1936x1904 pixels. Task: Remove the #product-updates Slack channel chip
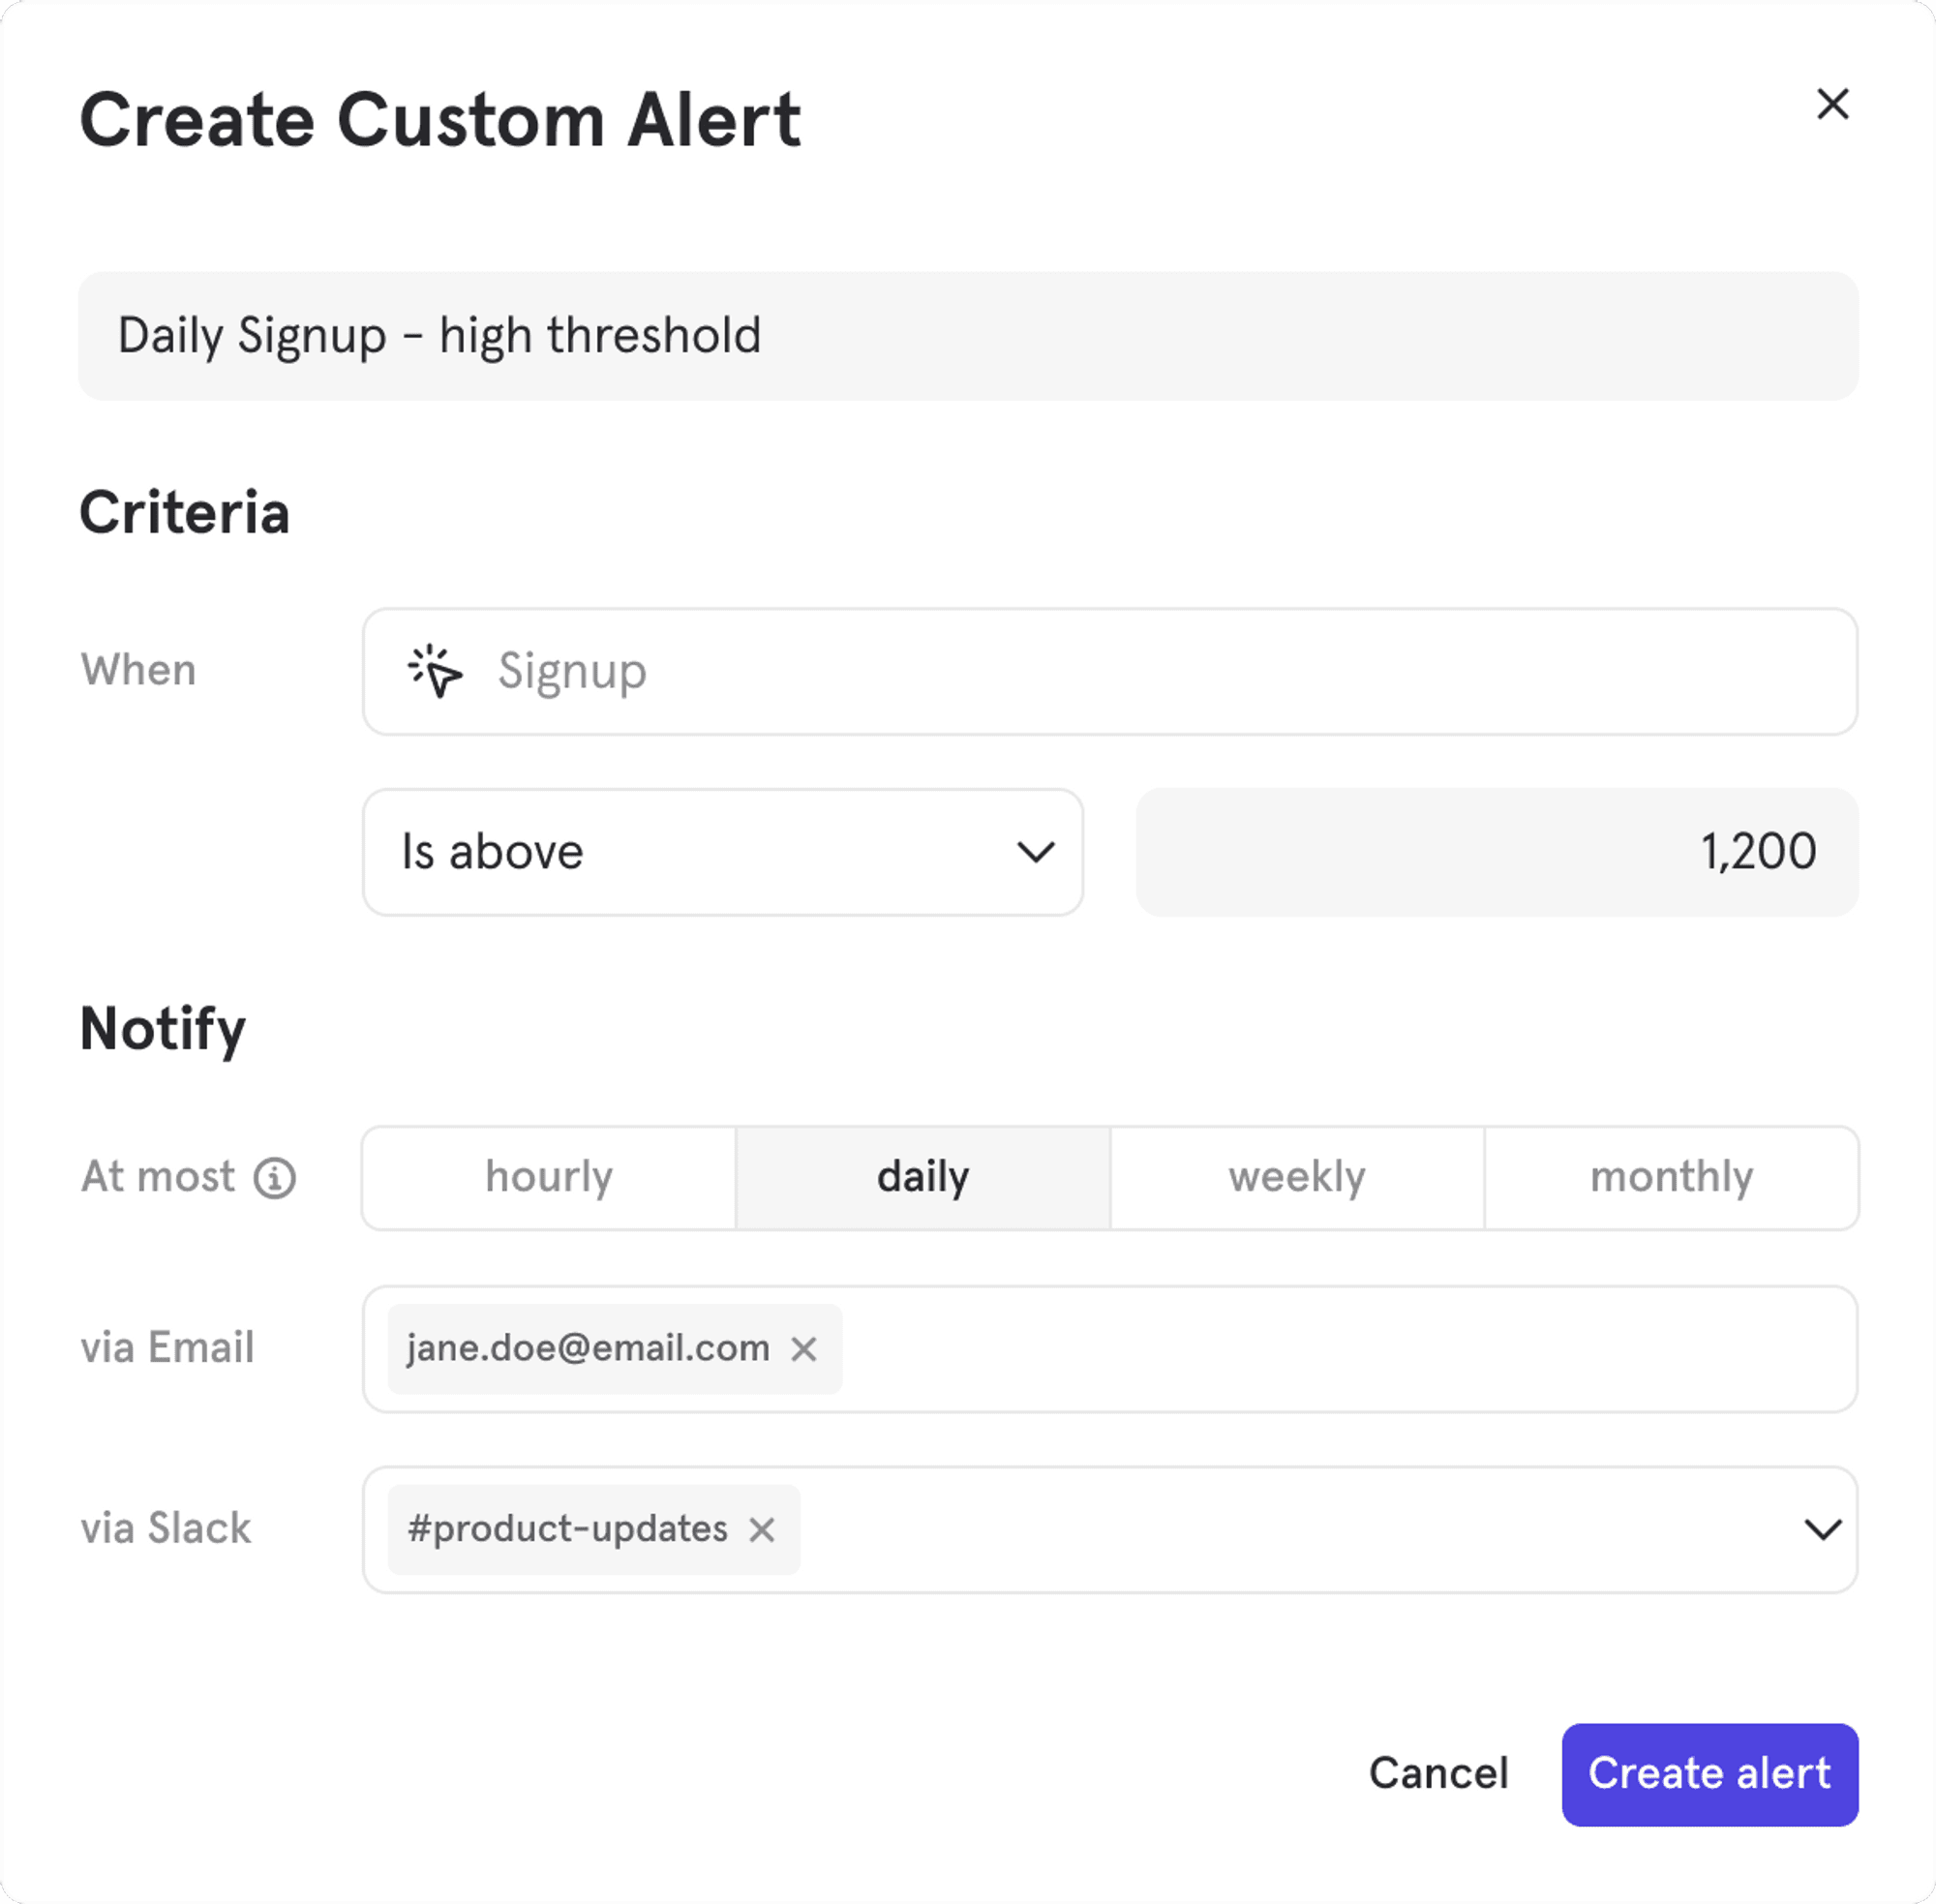coord(762,1529)
